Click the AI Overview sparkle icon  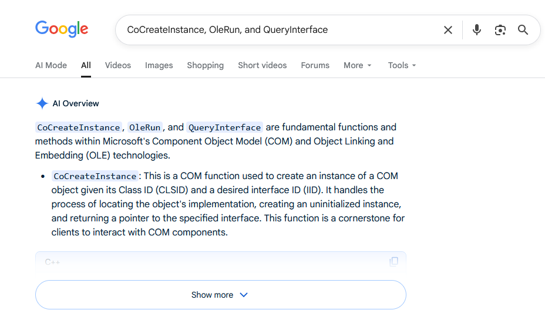pos(42,103)
